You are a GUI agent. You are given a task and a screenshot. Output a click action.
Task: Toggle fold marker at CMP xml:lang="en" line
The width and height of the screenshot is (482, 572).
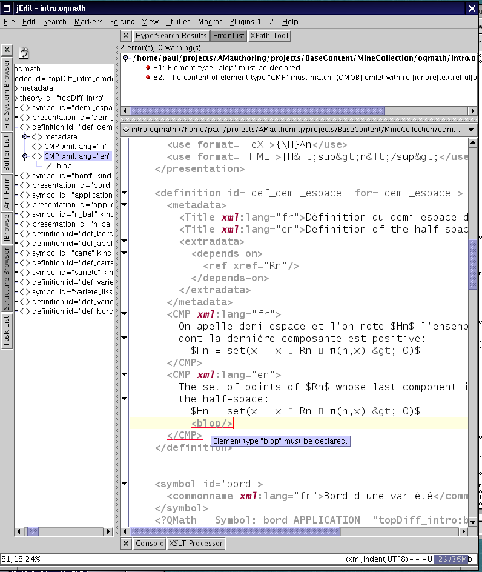coord(125,375)
